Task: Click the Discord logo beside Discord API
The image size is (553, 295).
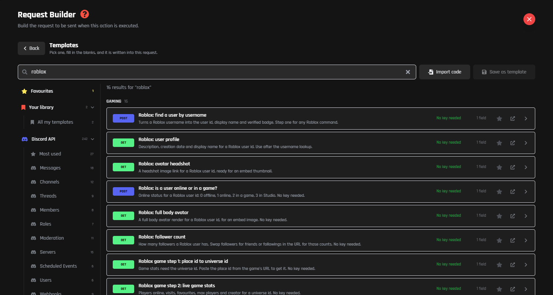Action: tap(25, 139)
